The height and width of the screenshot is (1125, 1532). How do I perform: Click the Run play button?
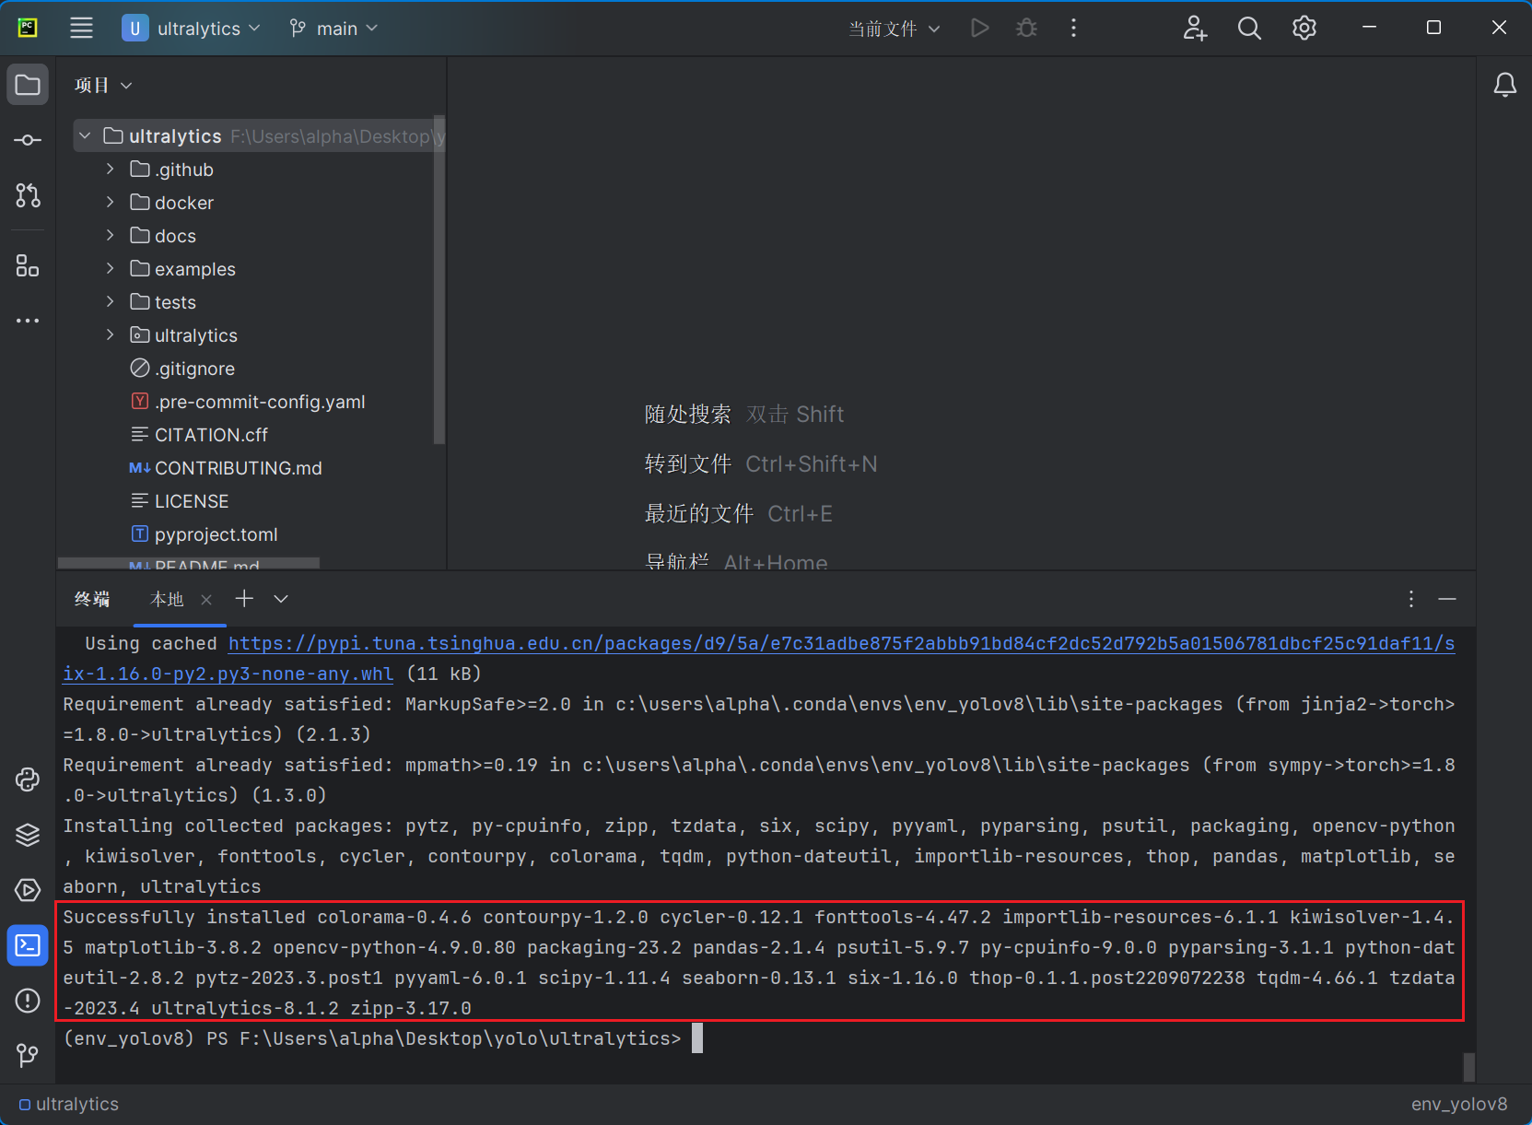click(980, 29)
